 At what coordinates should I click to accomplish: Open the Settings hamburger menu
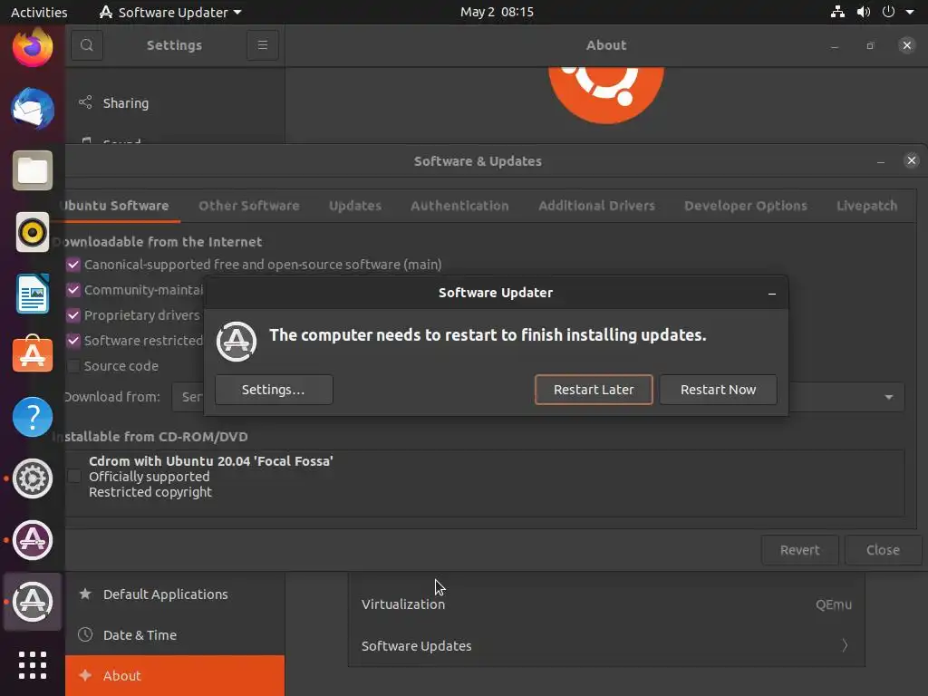pos(263,45)
